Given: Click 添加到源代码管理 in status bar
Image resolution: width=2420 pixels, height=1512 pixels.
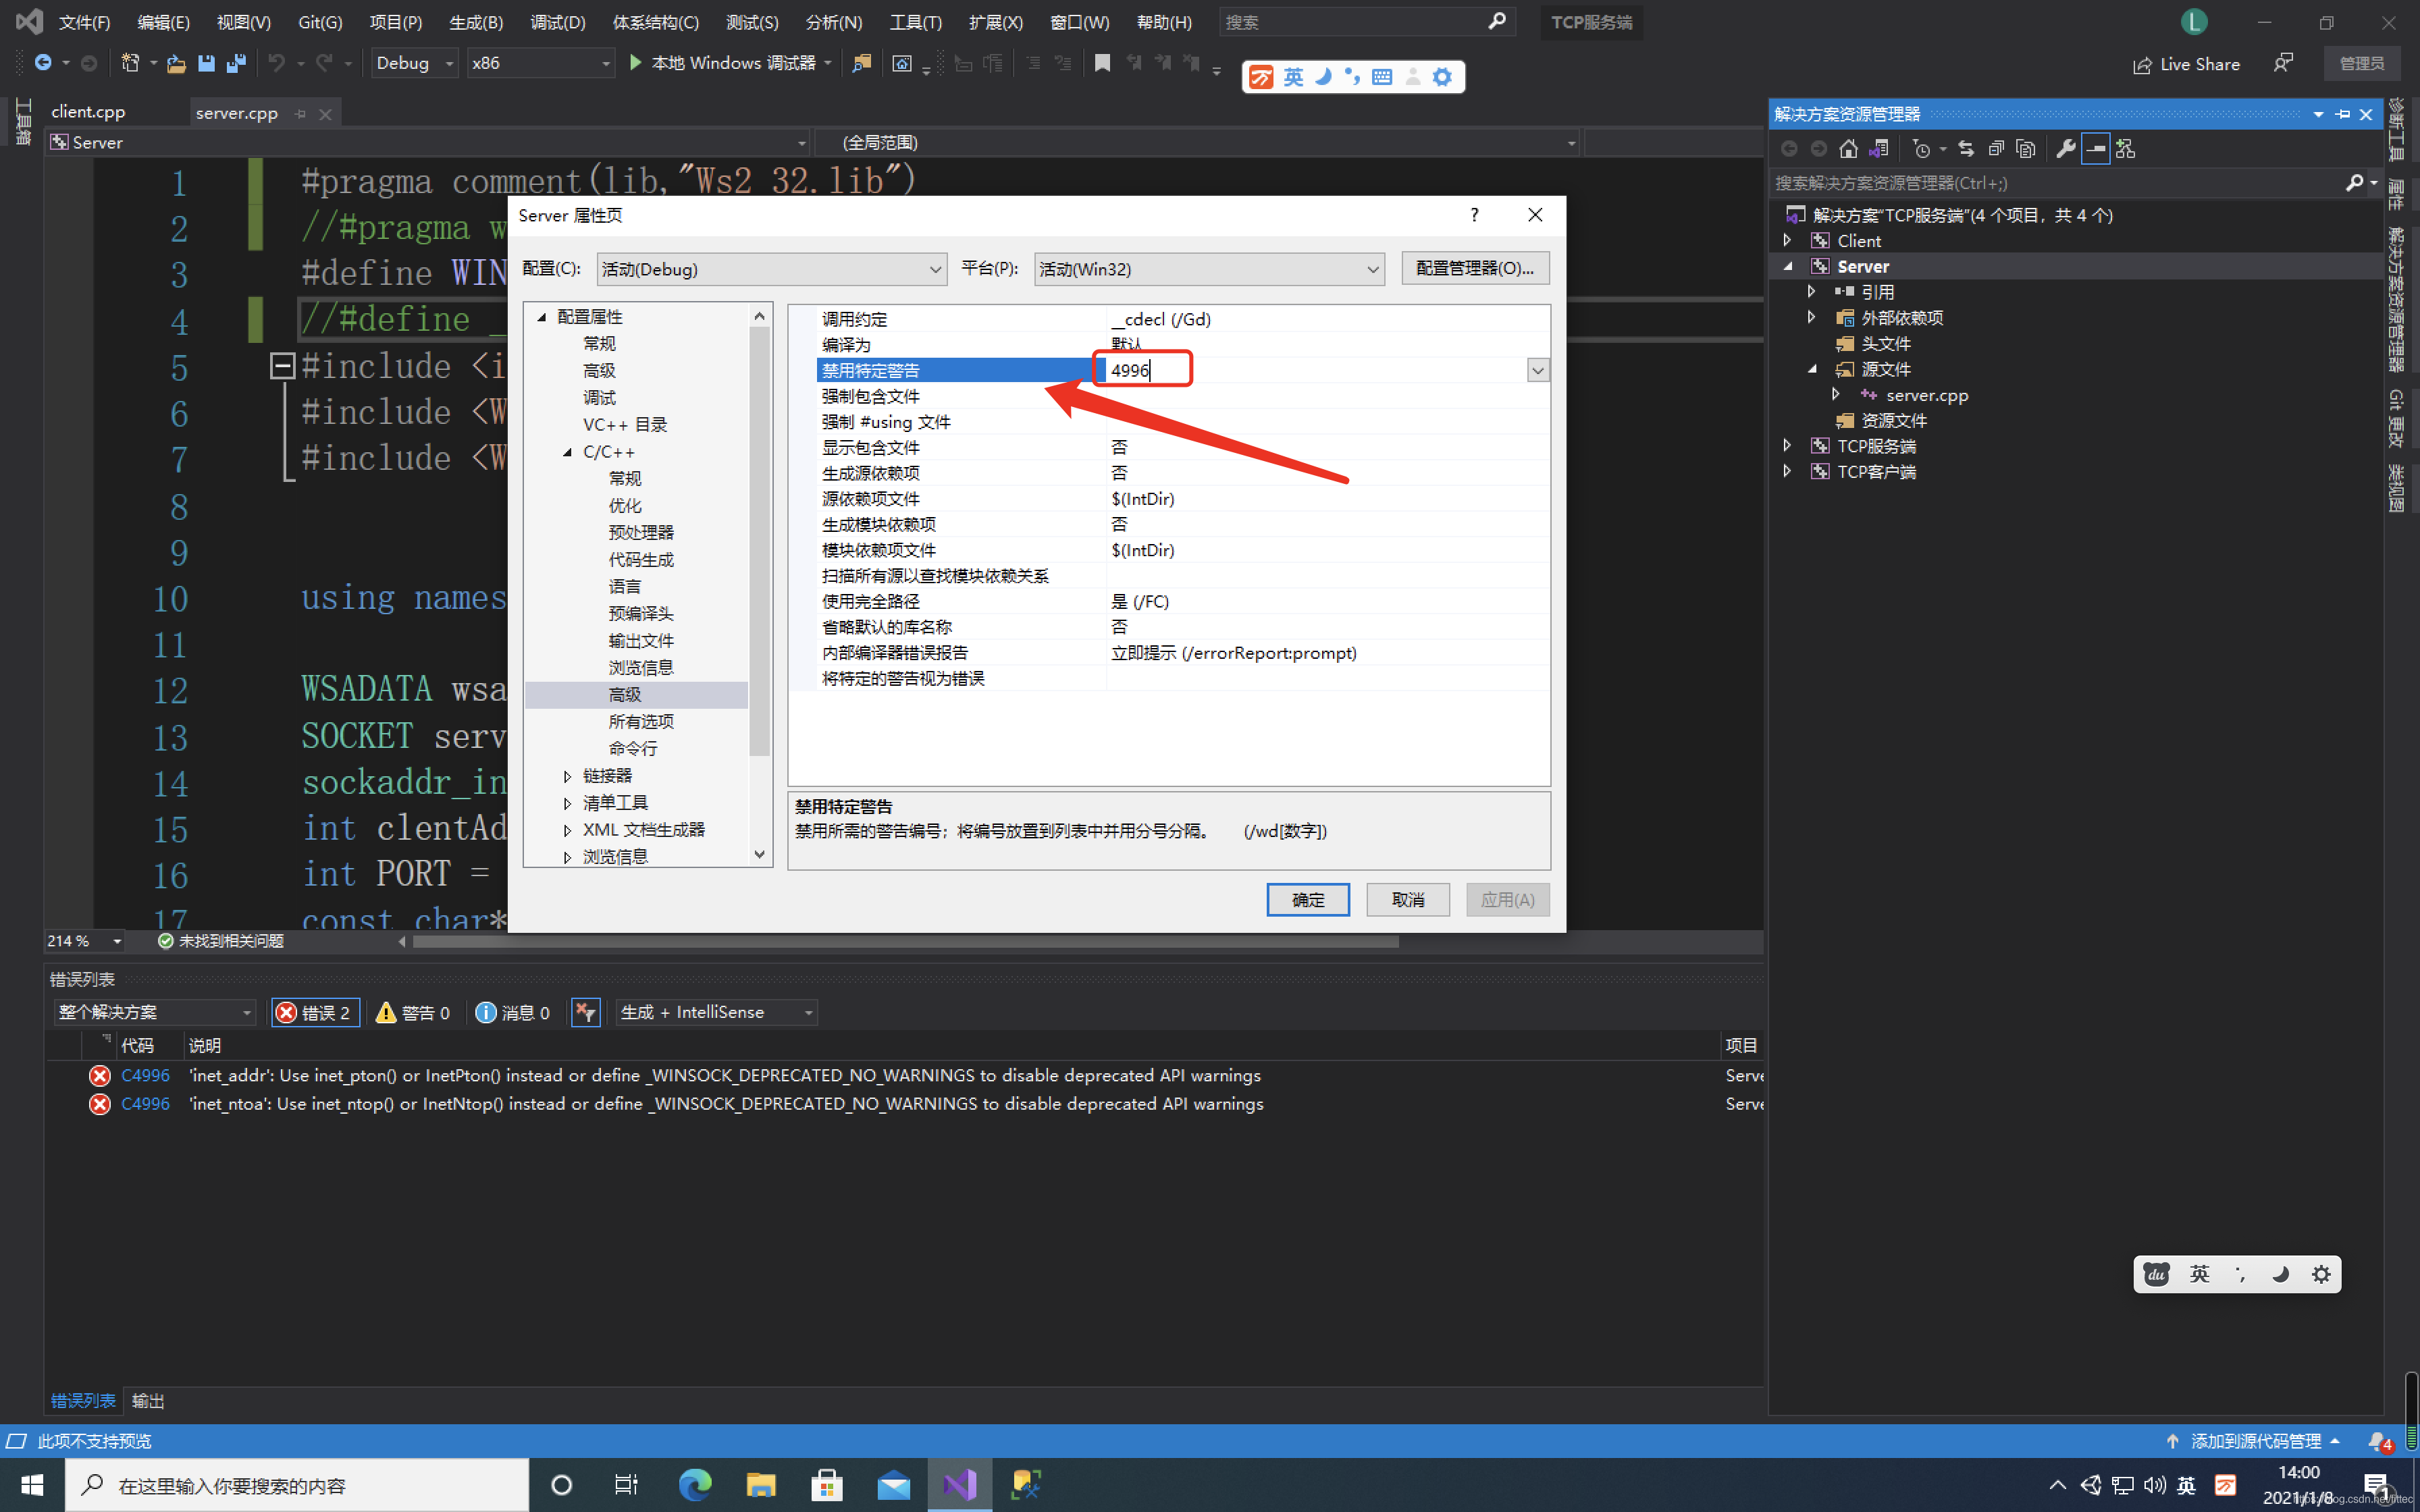Looking at the screenshot, I should pos(2255,1441).
